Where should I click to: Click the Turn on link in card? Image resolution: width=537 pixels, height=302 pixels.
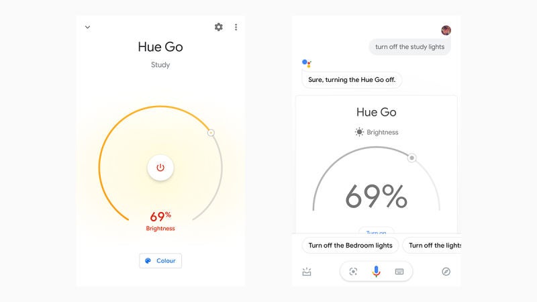click(x=376, y=232)
